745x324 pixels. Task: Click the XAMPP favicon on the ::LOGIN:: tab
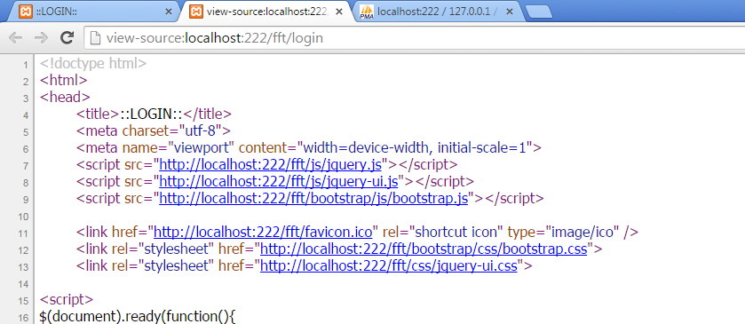[x=25, y=12]
